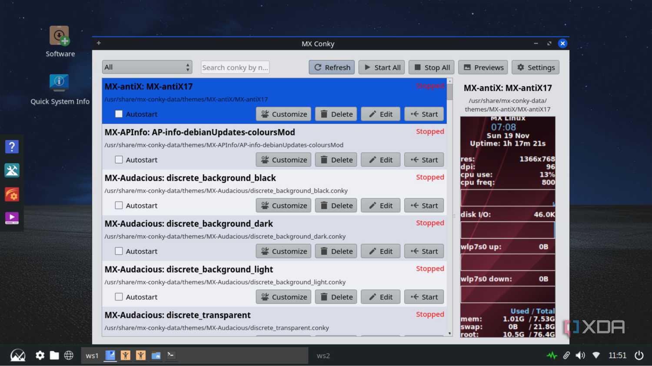Image resolution: width=652 pixels, height=366 pixels.
Task: Start the discrete_background_dark conky
Action: pyautogui.click(x=424, y=251)
